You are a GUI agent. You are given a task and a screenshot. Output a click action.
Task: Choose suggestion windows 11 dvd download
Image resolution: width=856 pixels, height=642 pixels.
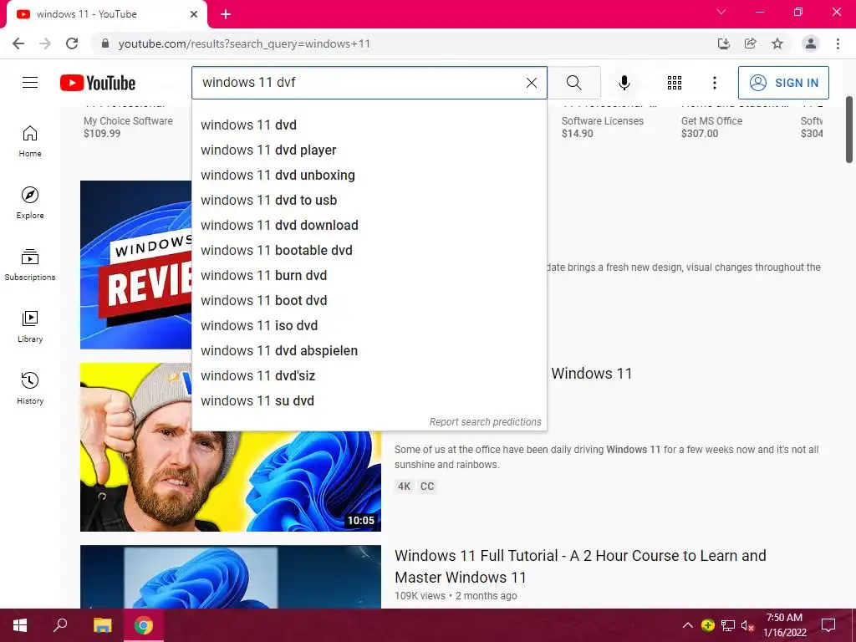tap(369, 226)
